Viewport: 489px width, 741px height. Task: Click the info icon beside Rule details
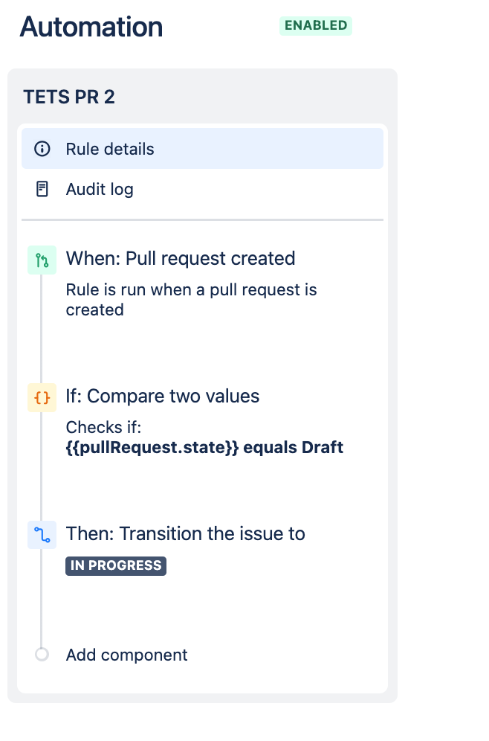[42, 148]
